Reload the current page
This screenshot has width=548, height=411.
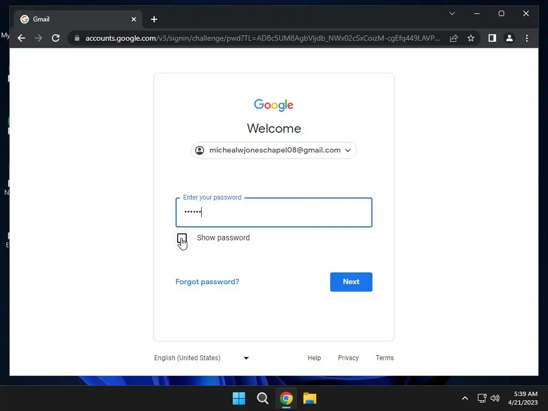56,38
